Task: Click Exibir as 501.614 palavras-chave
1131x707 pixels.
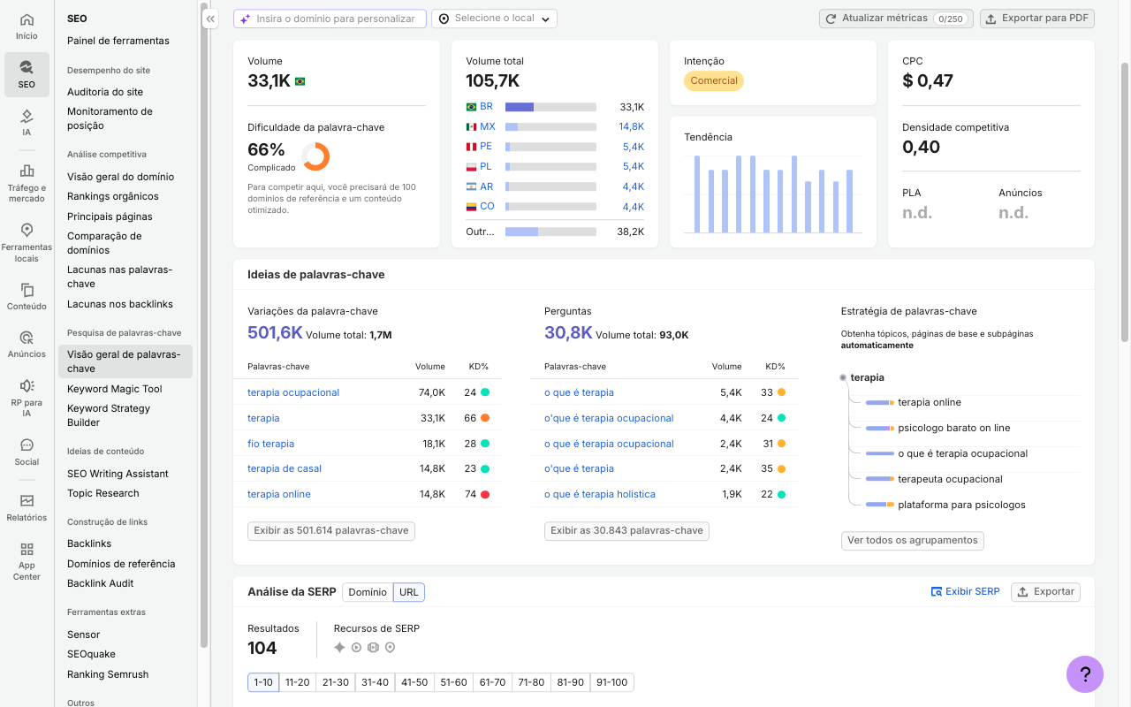Action: tap(331, 530)
